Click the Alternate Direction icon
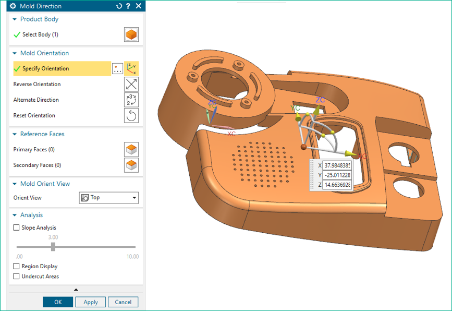 click(x=131, y=100)
